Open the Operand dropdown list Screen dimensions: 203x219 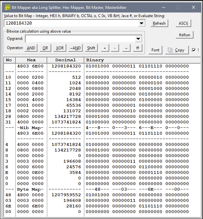(138, 39)
